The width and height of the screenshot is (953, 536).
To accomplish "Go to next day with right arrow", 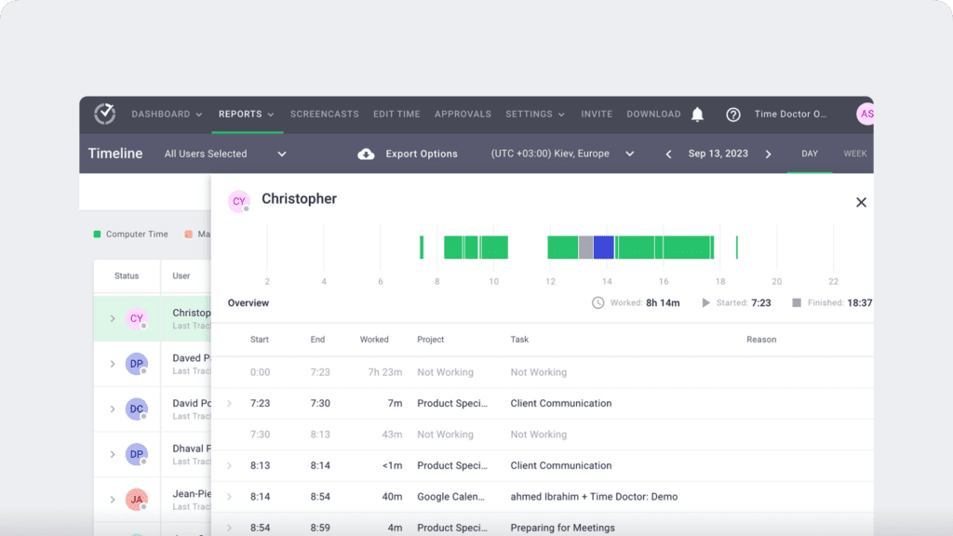I will (768, 154).
